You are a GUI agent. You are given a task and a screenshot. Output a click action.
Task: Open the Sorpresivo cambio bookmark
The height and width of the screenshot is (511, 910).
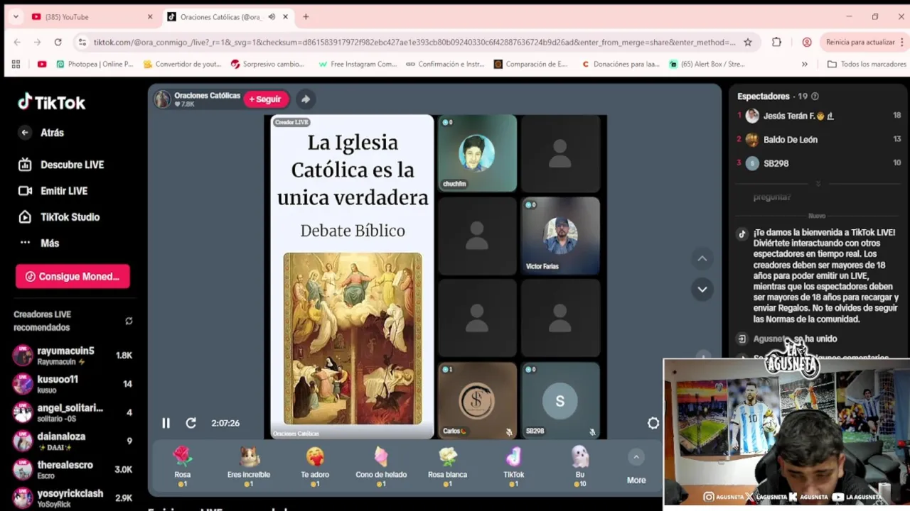(267, 64)
